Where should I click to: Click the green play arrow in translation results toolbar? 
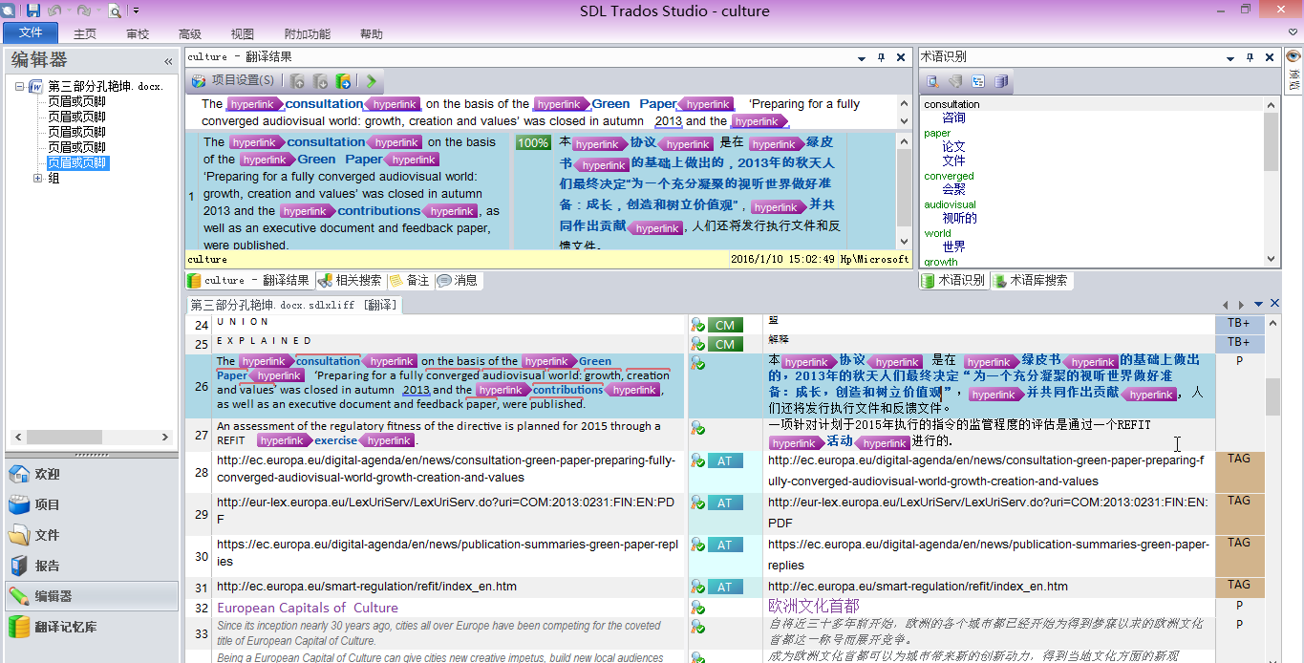click(372, 81)
